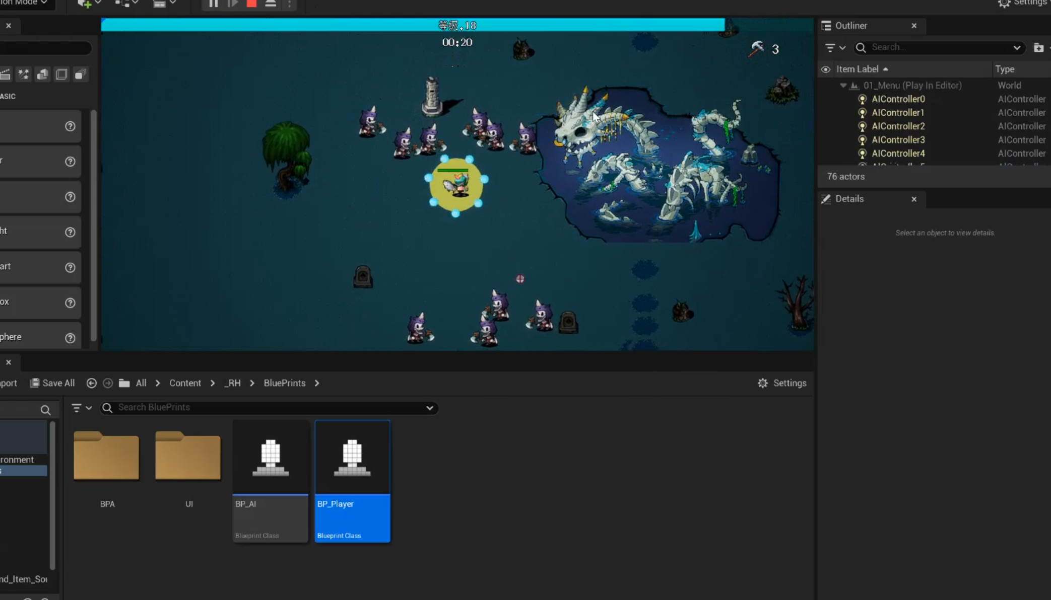Select the Volumes category icon
The image size is (1051, 600).
pyautogui.click(x=61, y=74)
